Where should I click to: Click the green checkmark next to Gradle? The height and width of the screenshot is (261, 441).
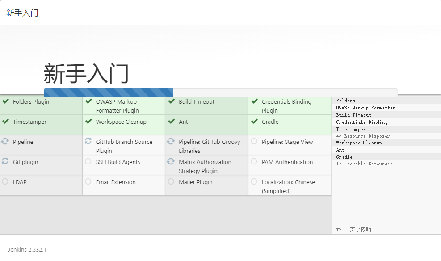point(254,122)
